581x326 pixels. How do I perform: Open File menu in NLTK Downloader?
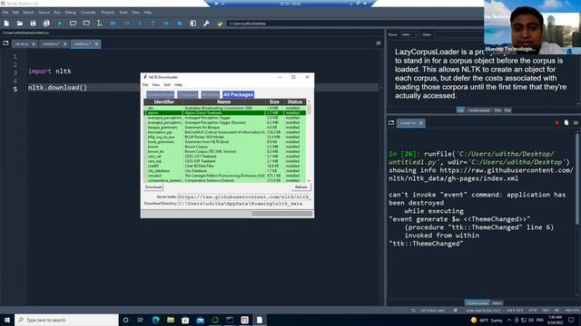145,84
